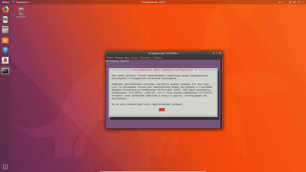Viewport: 306px width, 172px height.
Task: Open the clock Понедельник, 10:34
Action: click(x=153, y=2)
